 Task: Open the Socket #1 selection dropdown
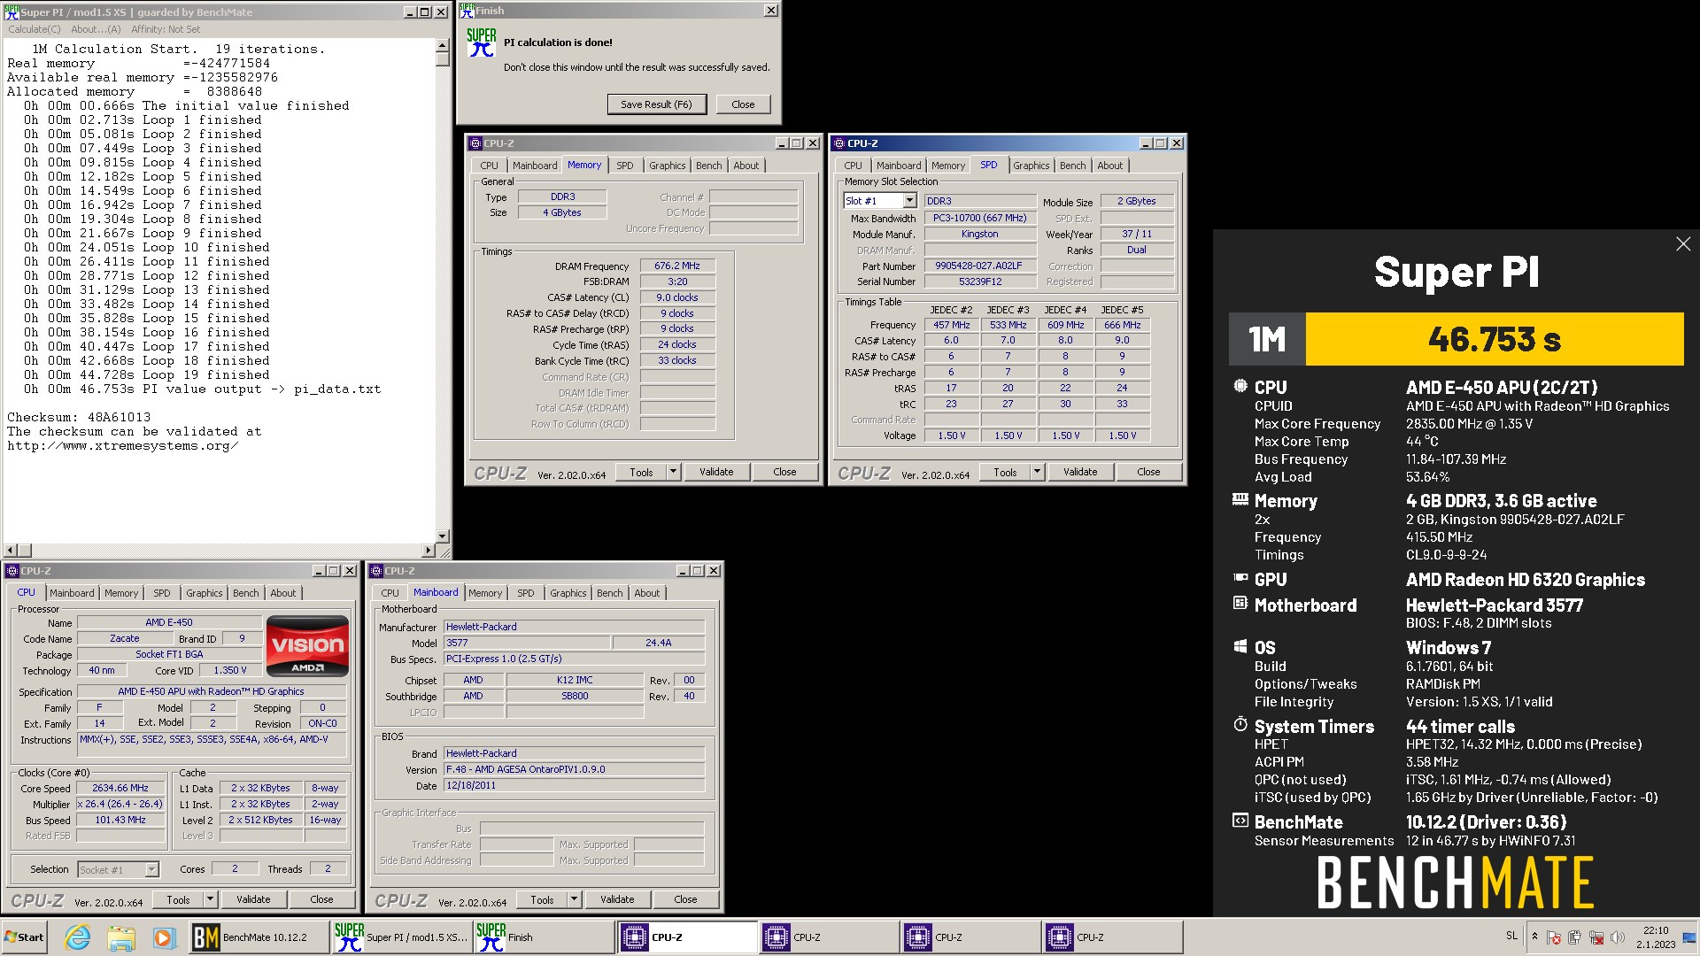[151, 869]
